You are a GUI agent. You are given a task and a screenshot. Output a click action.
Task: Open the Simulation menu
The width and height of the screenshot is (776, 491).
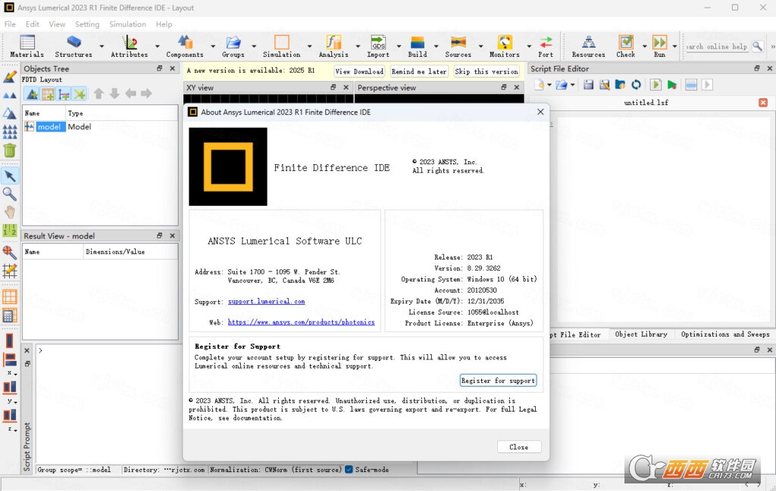pos(127,23)
